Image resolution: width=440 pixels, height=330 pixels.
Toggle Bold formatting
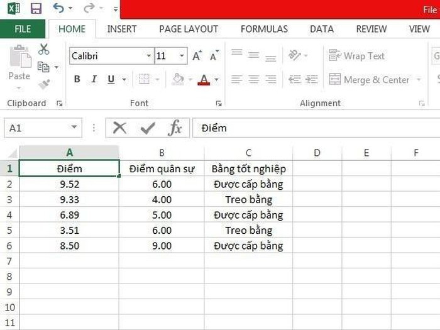pyautogui.click(x=77, y=80)
